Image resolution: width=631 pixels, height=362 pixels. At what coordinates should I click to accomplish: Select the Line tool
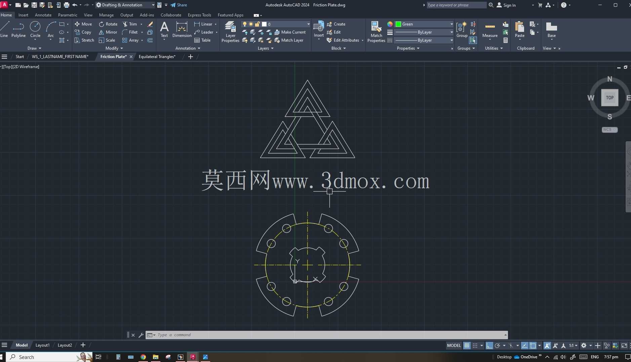(x=4, y=30)
